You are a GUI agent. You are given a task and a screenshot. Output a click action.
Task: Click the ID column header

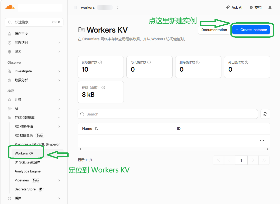coord(179,129)
